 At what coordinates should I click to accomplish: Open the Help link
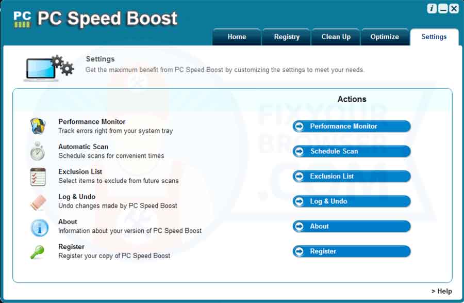click(x=441, y=291)
